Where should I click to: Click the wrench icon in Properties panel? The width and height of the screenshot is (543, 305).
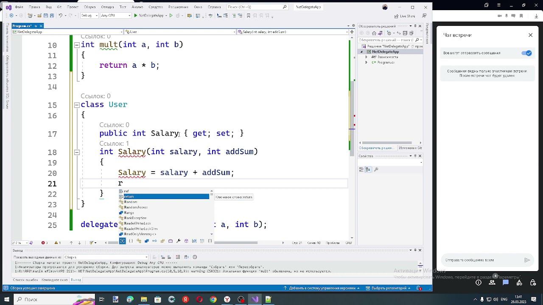point(376,169)
